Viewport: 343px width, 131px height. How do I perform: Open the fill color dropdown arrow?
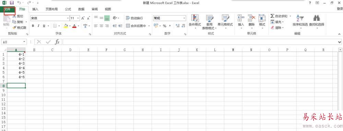70,26
